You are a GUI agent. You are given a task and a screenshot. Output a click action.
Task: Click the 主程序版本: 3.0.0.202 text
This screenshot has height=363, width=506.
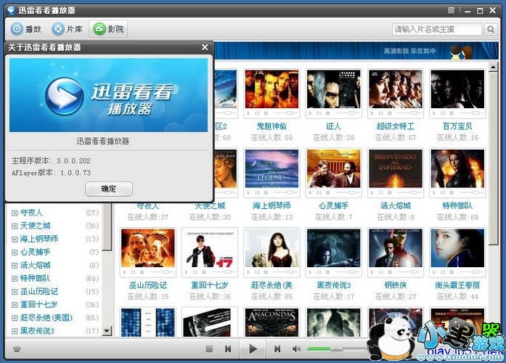point(51,160)
